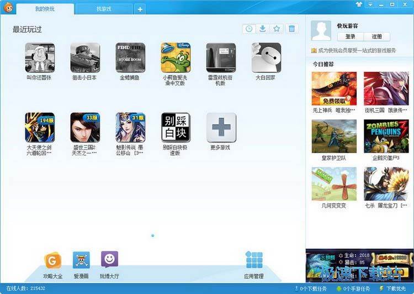Click the trash delete icon
Viewport: 414px width, 294px height.
coord(292,29)
